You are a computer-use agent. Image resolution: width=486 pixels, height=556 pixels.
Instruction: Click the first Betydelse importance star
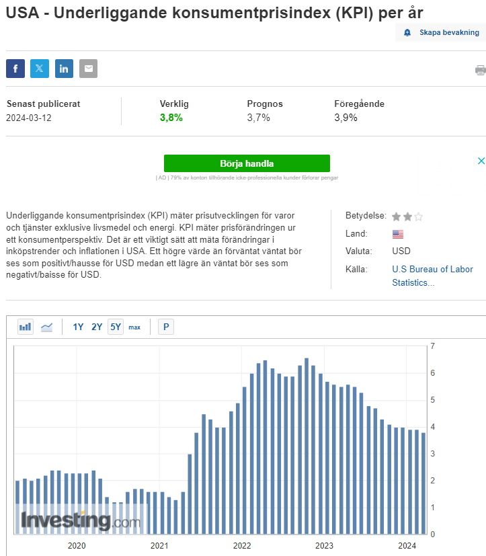397,216
